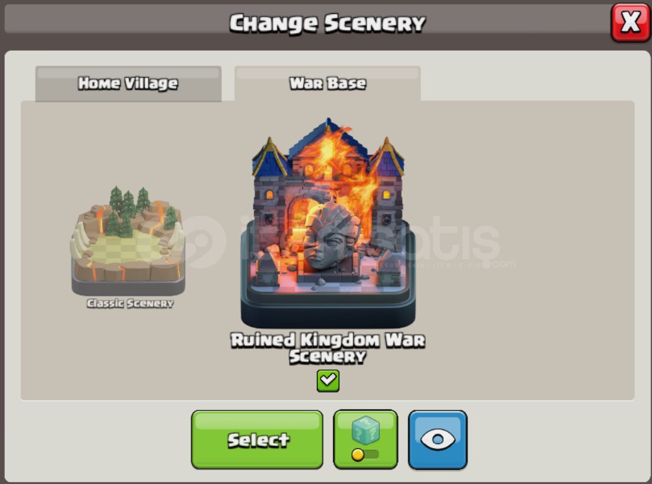Click the dark base platform of Ruined Kingdom

pos(328,310)
